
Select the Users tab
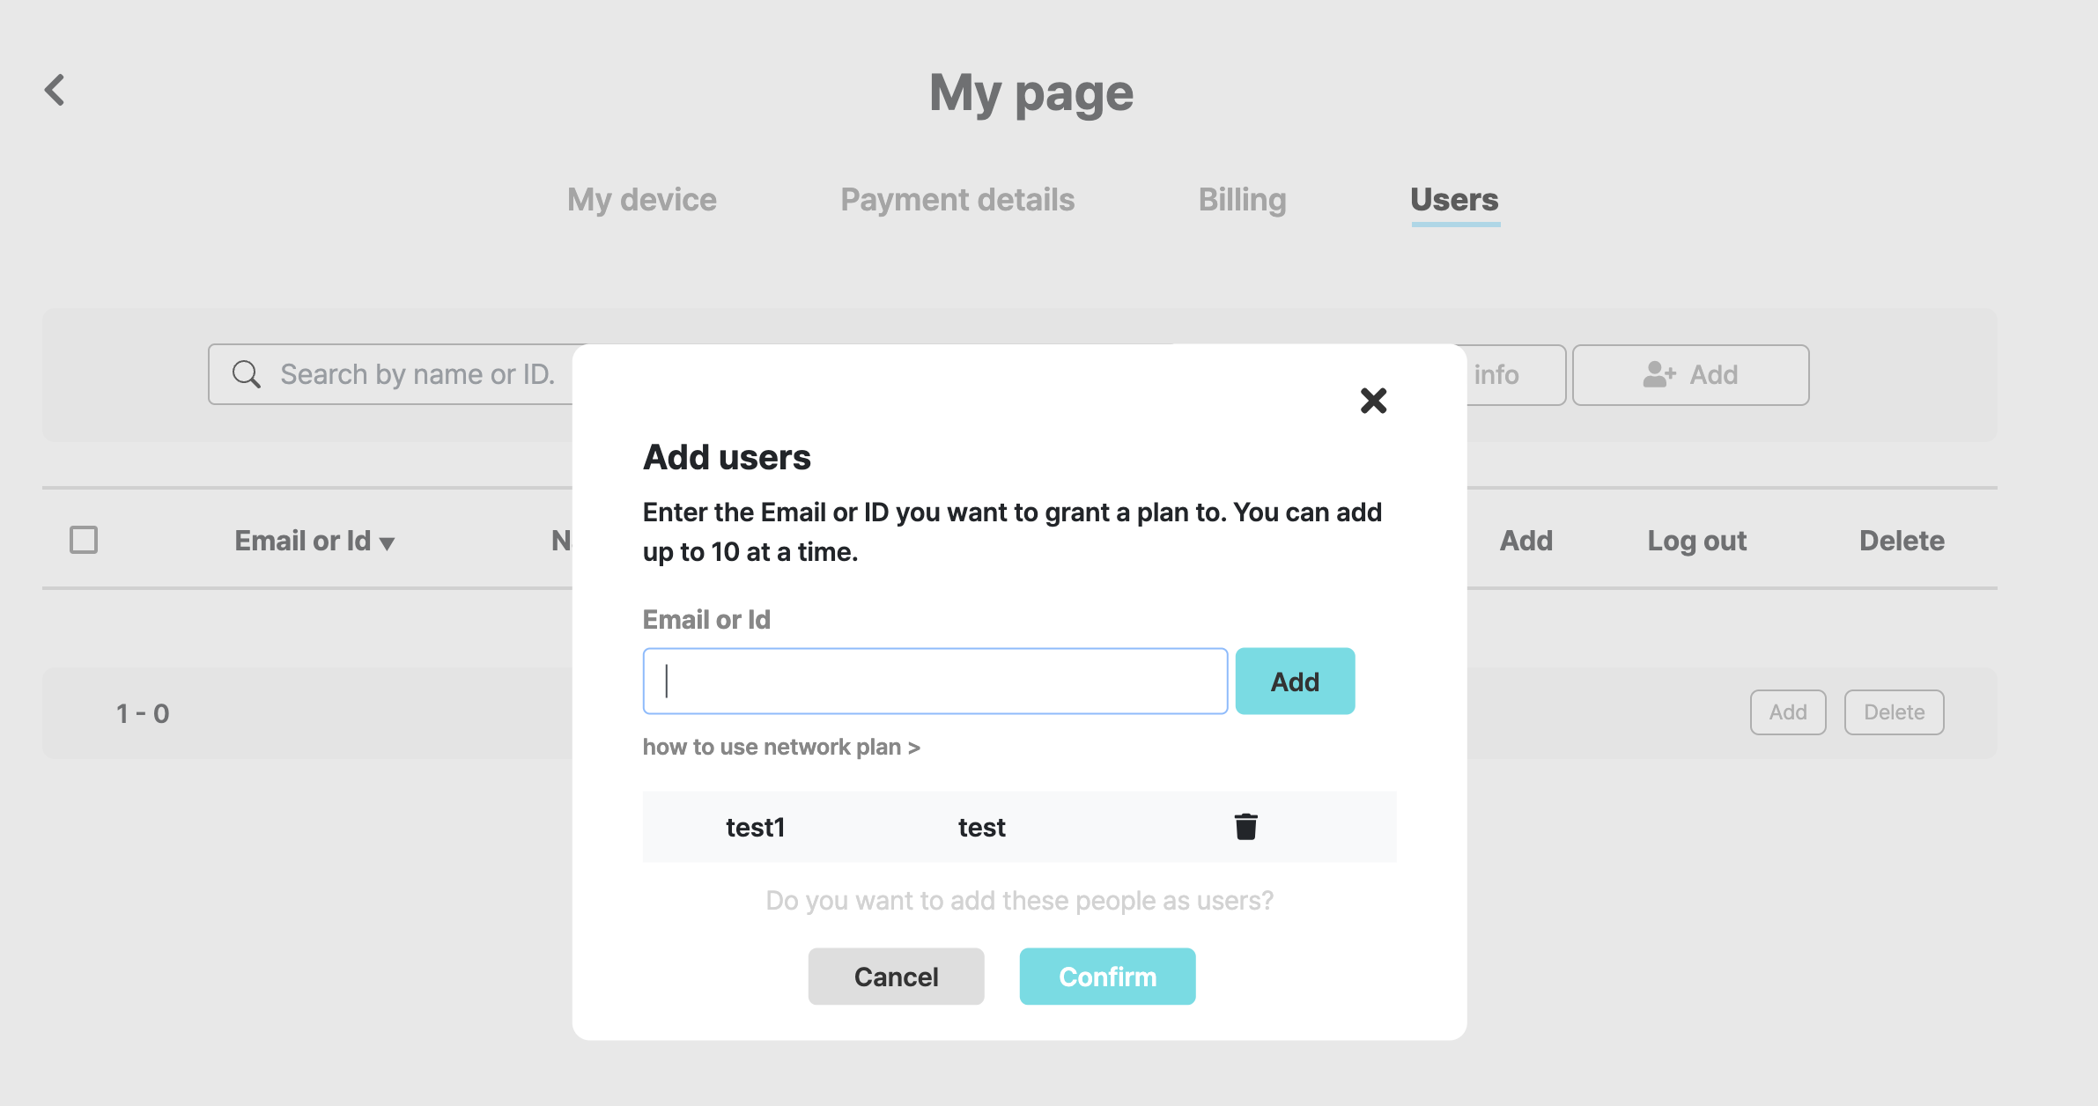click(1454, 200)
